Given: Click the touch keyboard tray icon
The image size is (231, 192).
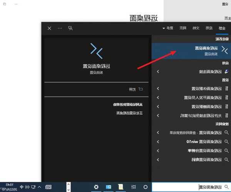Looking at the screenshot, I should coord(49,187).
